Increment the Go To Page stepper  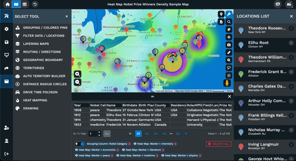point(99,132)
